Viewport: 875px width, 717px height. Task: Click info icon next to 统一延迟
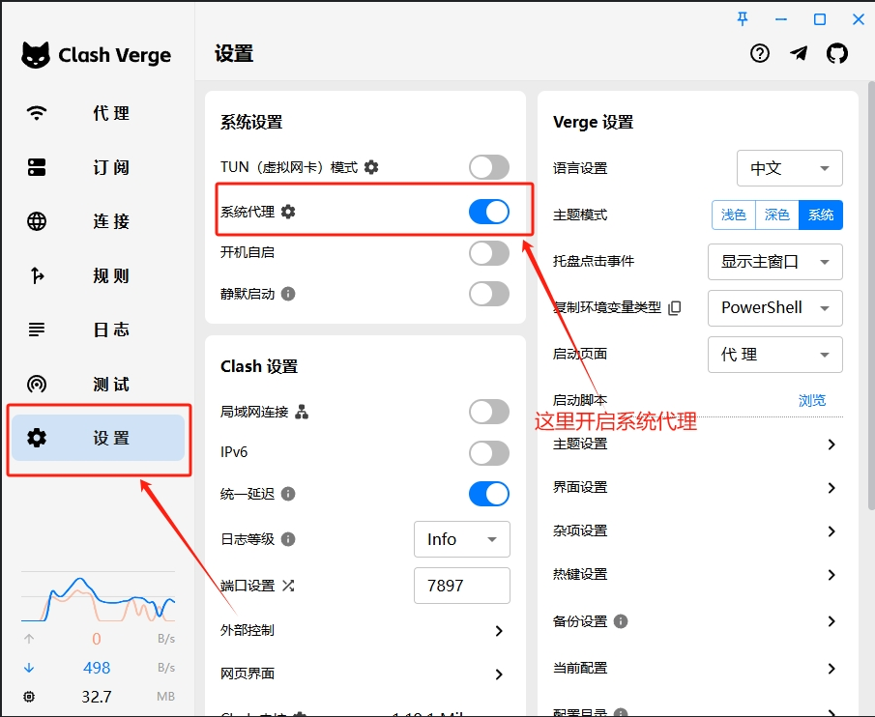(x=288, y=494)
